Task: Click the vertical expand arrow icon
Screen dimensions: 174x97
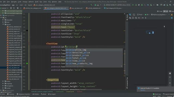Action: pyautogui.click(x=146, y=18)
